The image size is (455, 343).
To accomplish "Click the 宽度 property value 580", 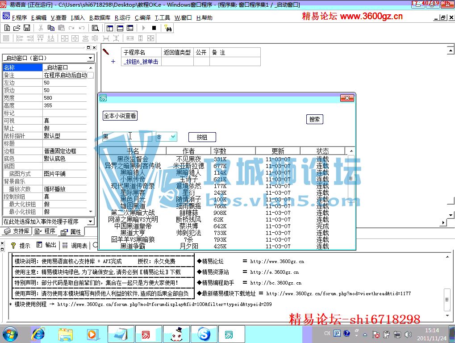I will (64, 98).
